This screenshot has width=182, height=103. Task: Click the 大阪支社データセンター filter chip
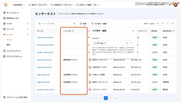62,5
